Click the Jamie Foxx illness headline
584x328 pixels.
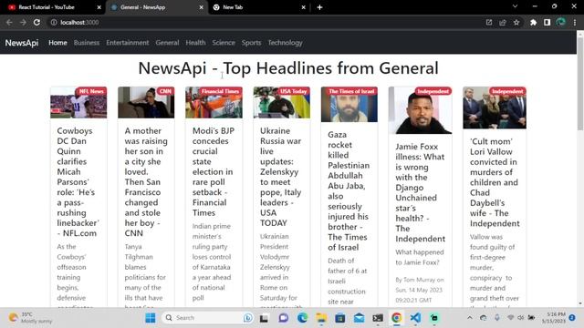coord(420,192)
